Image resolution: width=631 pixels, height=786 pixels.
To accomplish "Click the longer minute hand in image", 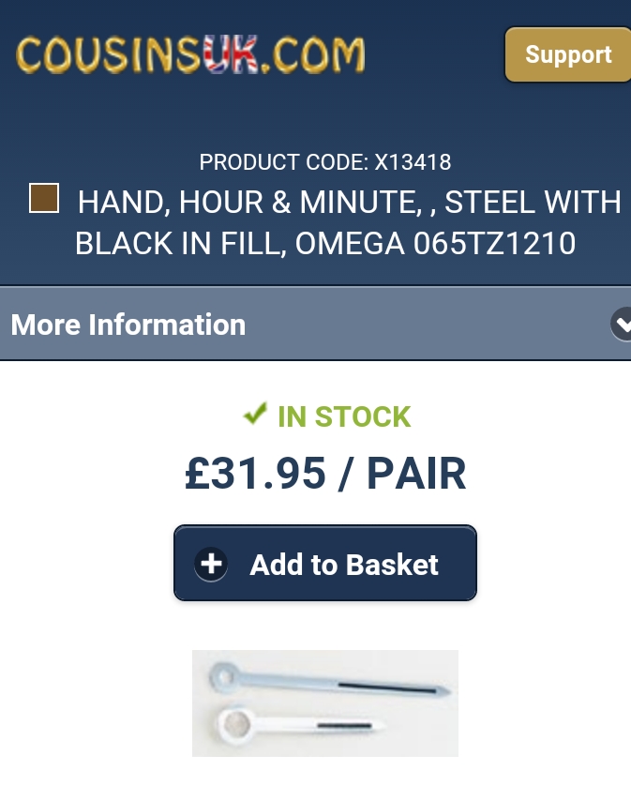I will tap(338, 686).
